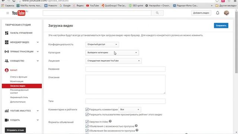The width and height of the screenshot is (238, 134).
Task: Click the Название input field
Action: (x=125, y=69)
